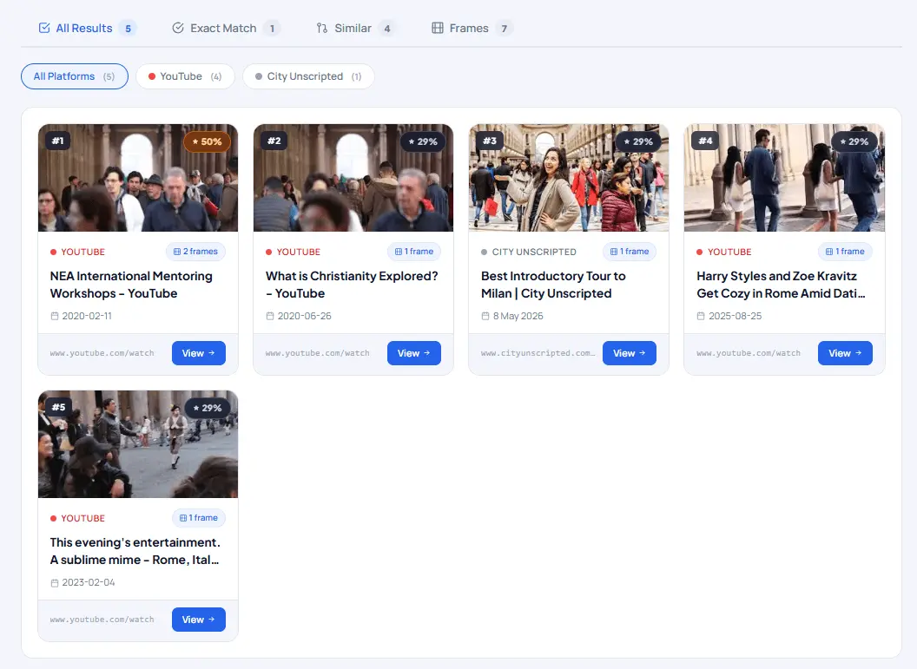Viewport: 917px width, 669px height.
Task: Click the #4 rank badge
Action: (x=705, y=141)
